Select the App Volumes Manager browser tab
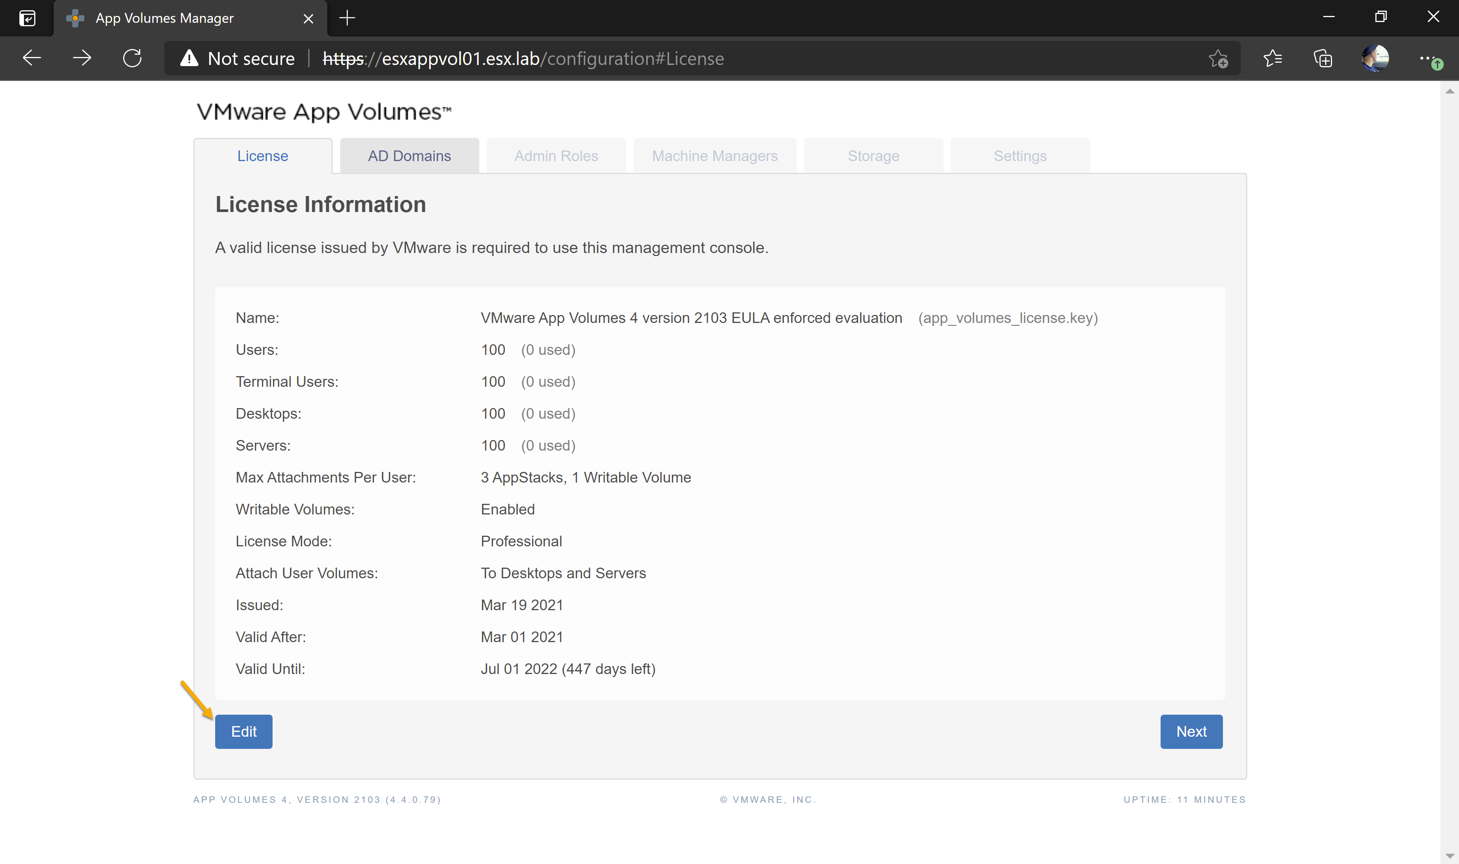The height and width of the screenshot is (864, 1459). pyautogui.click(x=190, y=19)
